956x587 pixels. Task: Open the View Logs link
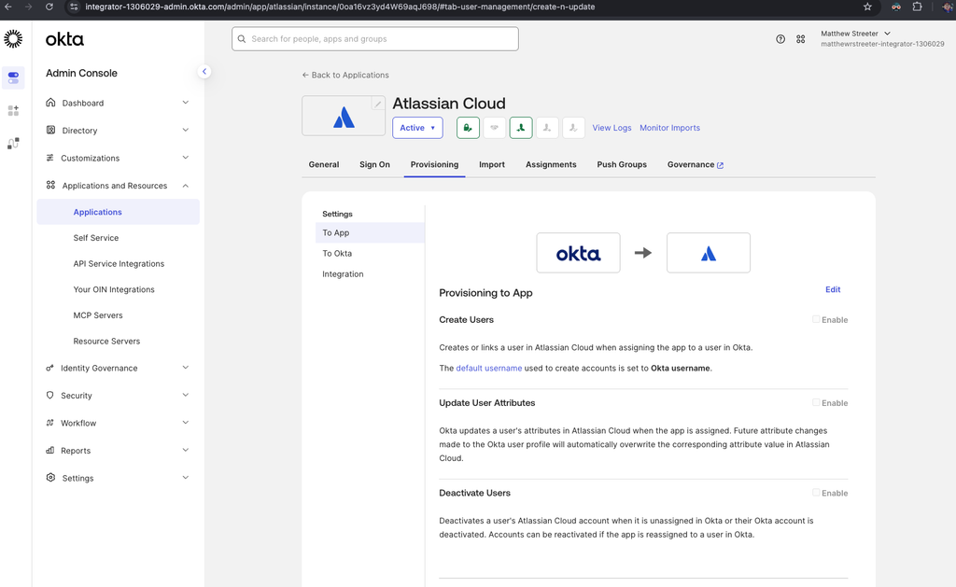click(x=612, y=128)
